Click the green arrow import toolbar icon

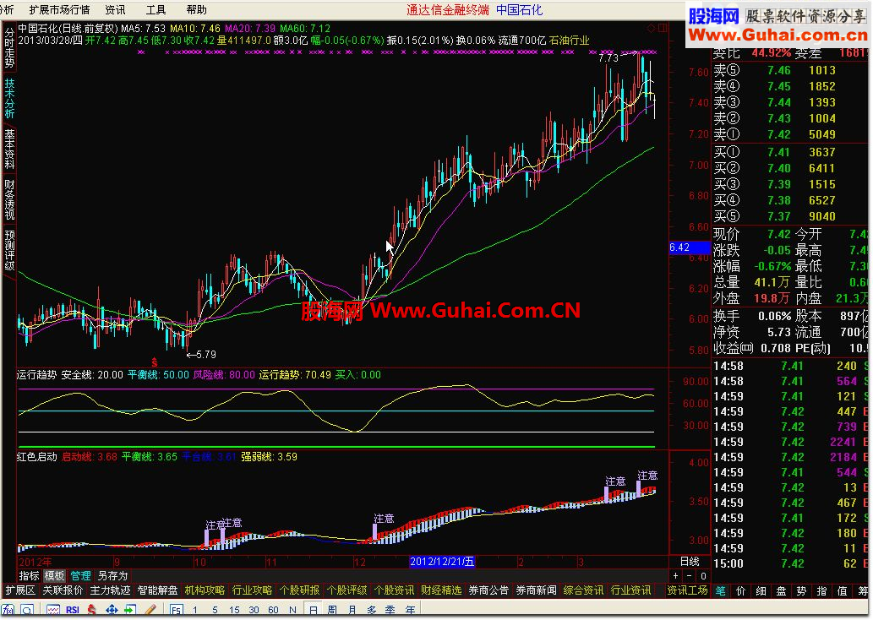(x=130, y=610)
